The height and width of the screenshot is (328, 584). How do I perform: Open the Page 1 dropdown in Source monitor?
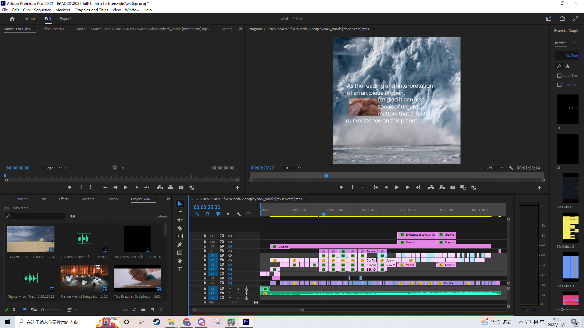click(x=53, y=168)
